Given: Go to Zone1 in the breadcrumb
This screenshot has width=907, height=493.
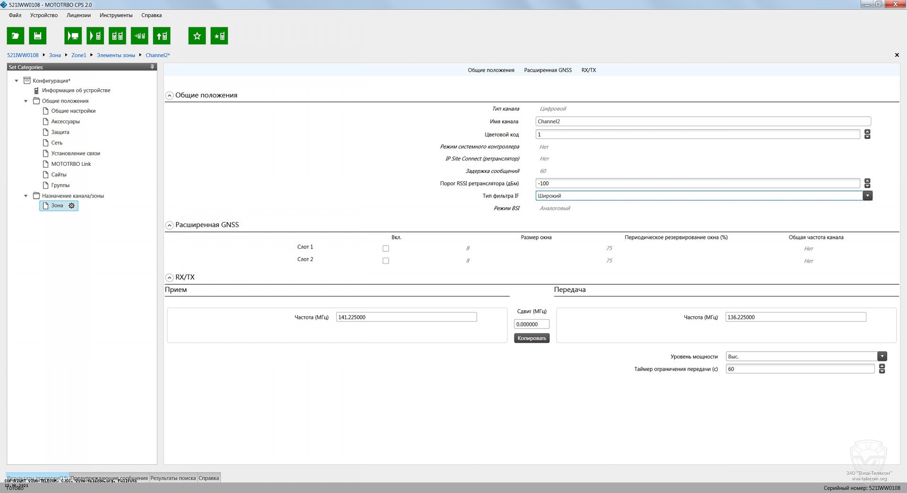Looking at the screenshot, I should click(x=79, y=55).
